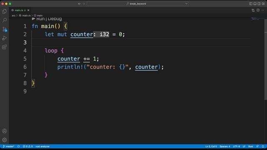Click 'fn' keyword on line 1
The image size is (267, 150).
(35, 26)
